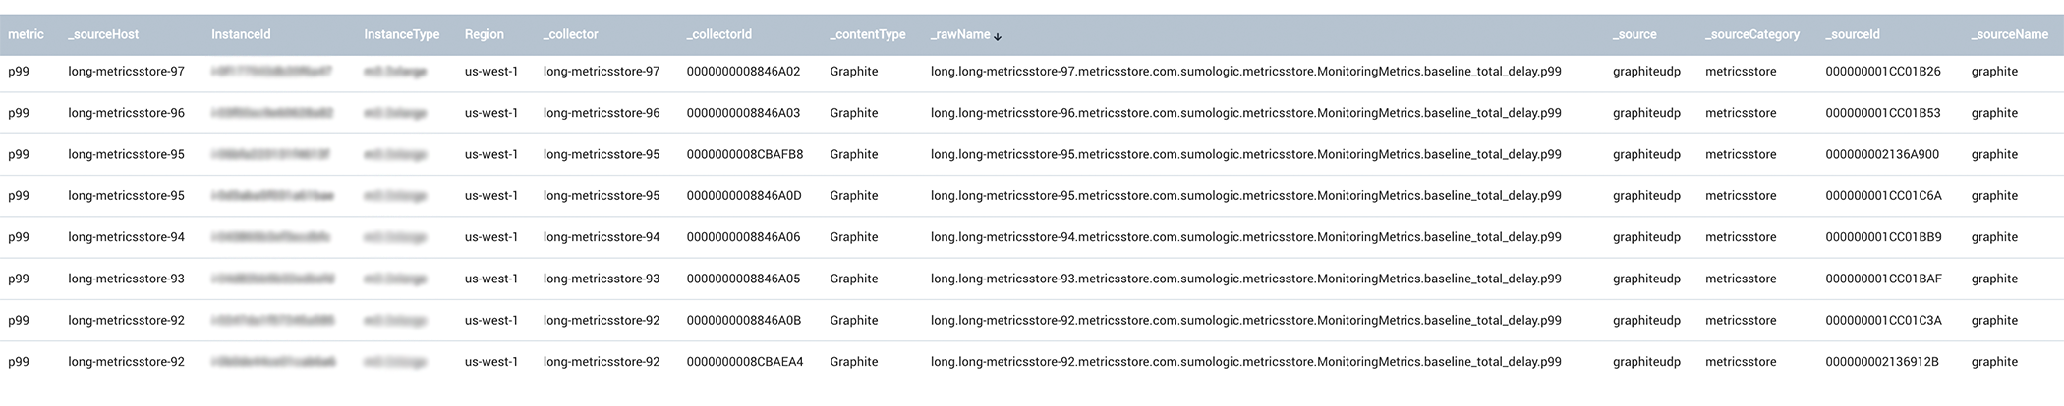
Task: Select source ID 000000001CC01BAF cell
Action: click(1884, 279)
